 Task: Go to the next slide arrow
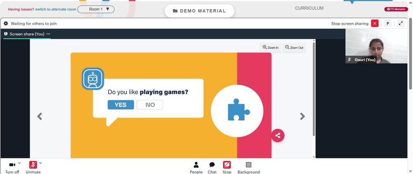302,116
